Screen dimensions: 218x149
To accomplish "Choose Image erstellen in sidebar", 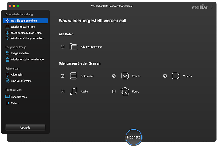I will click(20, 53).
